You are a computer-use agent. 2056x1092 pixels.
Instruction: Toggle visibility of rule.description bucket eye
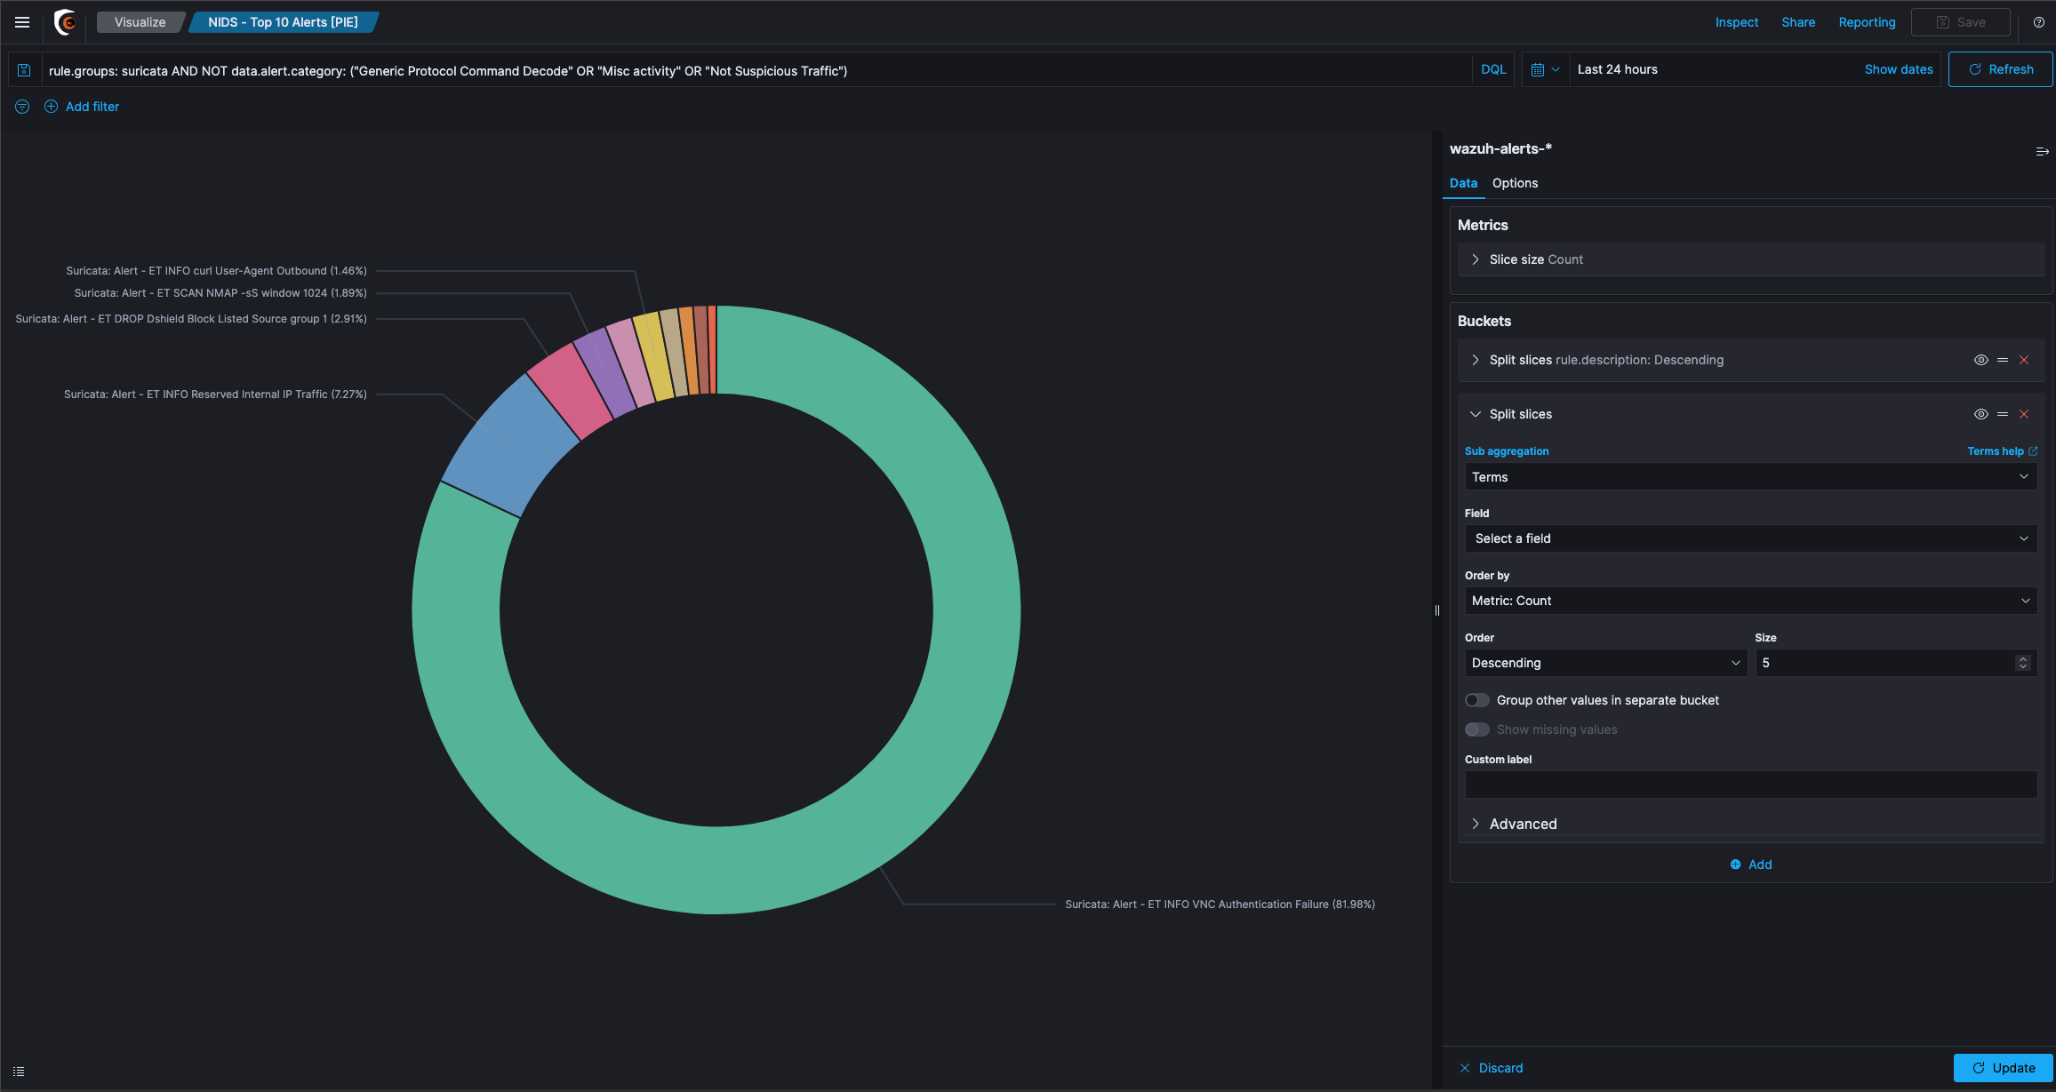[x=1980, y=360]
